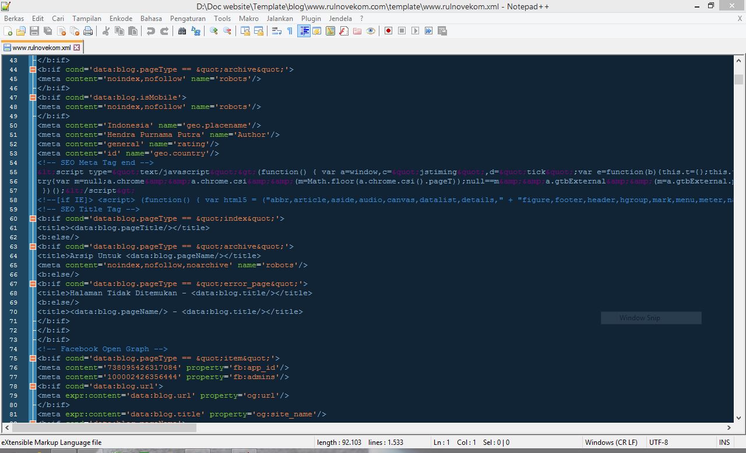The height and width of the screenshot is (453, 746).
Task: Collapse the b:if block on line 63
Action: coord(33,246)
